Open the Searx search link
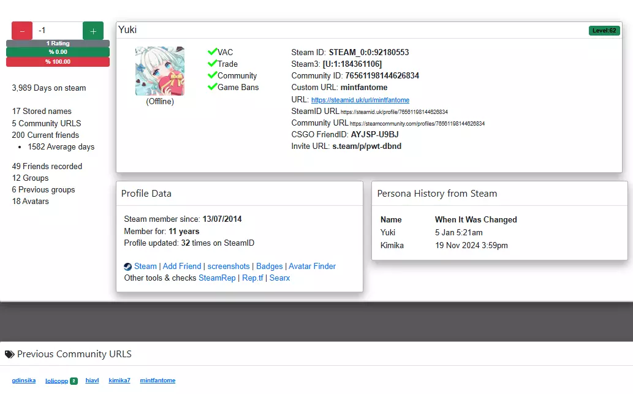 [x=280, y=278]
